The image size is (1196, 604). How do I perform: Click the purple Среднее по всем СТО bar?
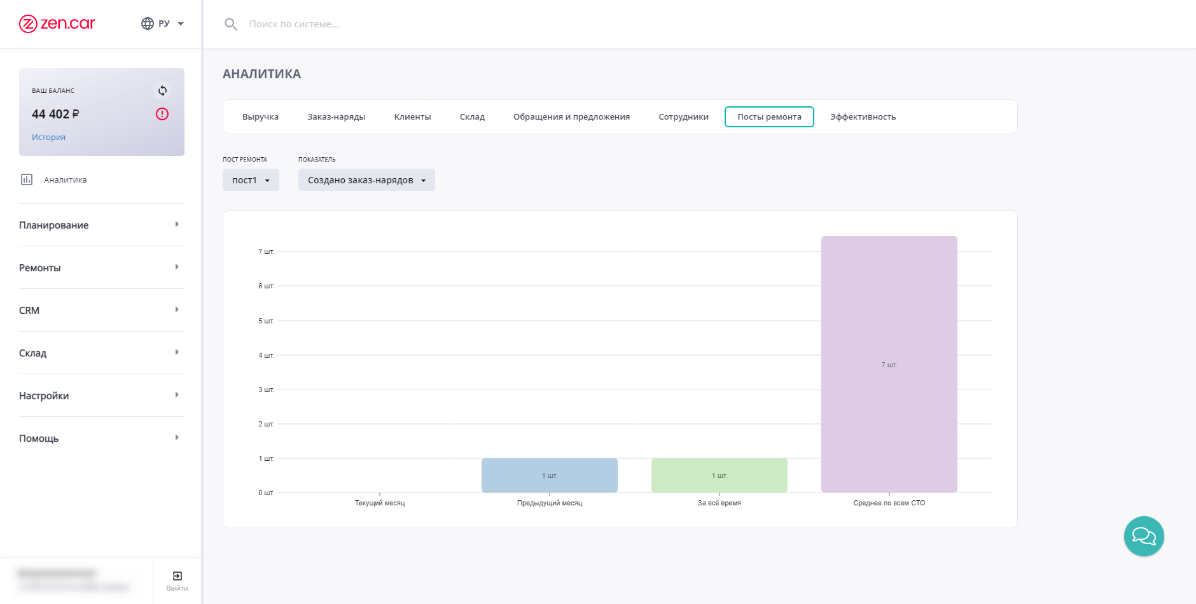889,364
